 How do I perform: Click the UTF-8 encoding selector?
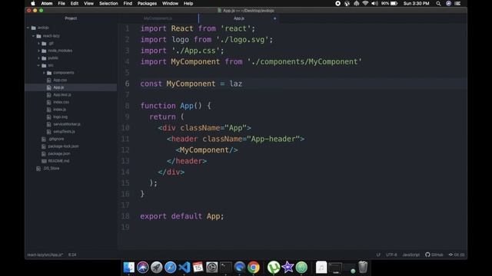pyautogui.click(x=391, y=255)
